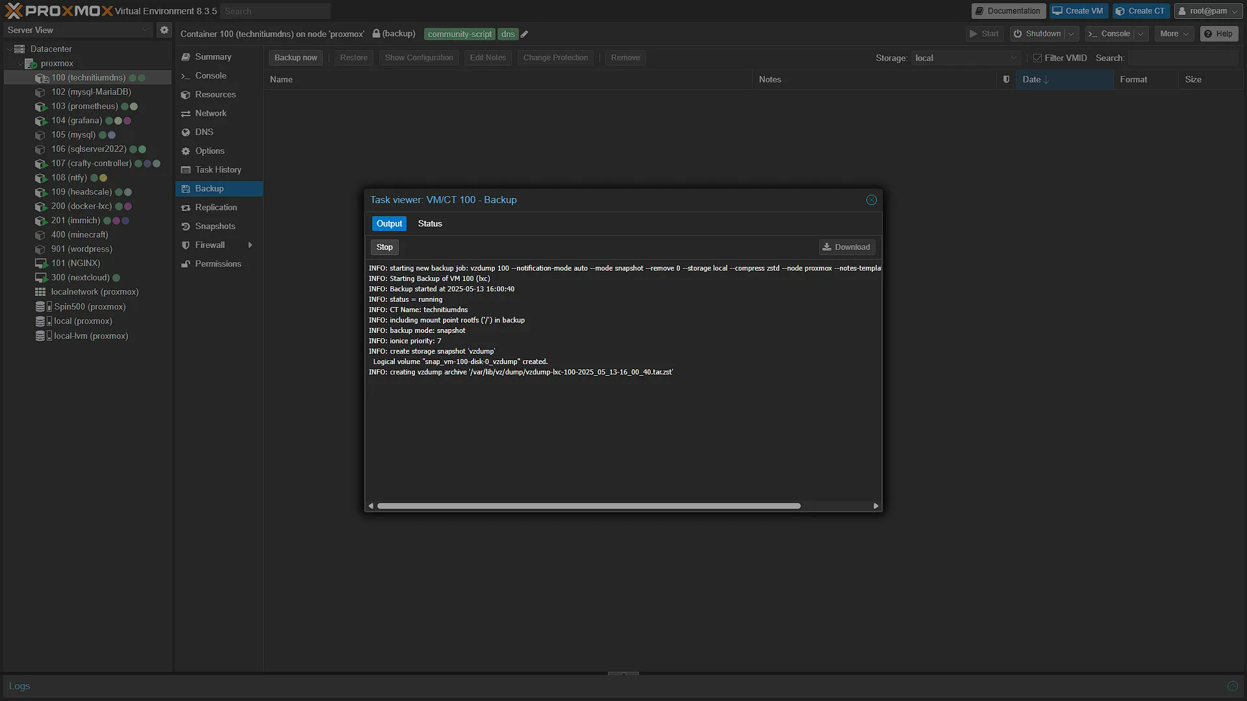
Task: Click container icon for 102 (mysql-MariaDB)
Action: [40, 92]
